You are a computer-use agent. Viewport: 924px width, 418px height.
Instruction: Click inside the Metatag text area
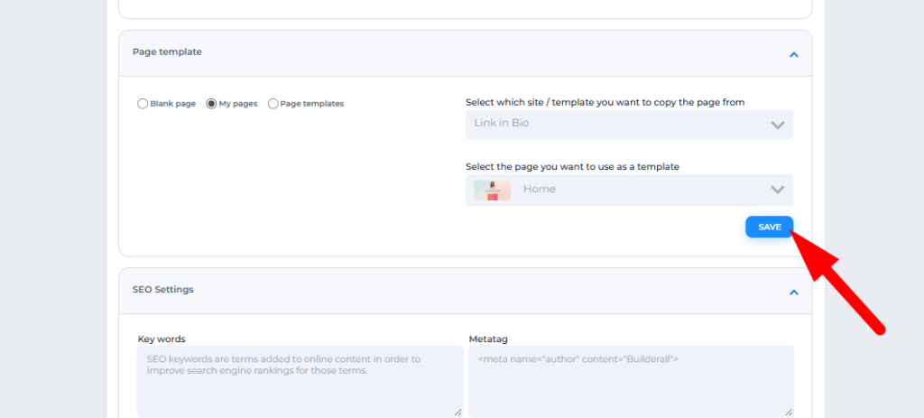(630, 381)
